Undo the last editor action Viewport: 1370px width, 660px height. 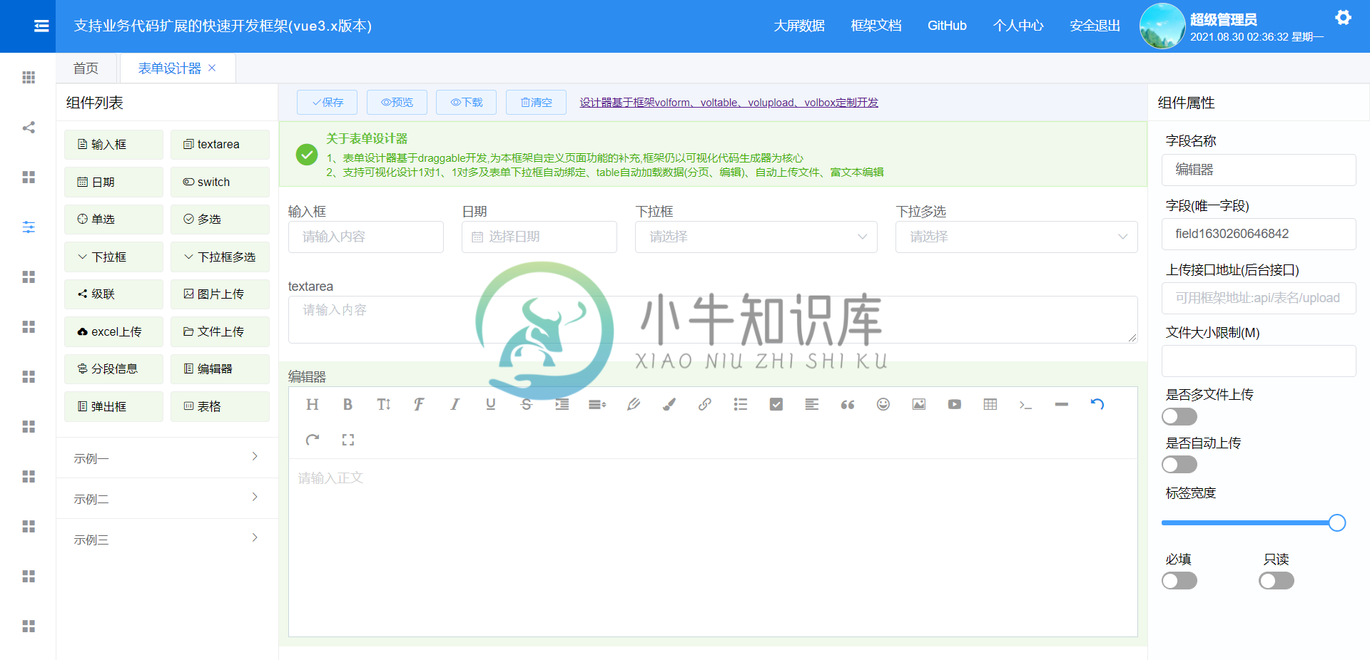point(1097,405)
